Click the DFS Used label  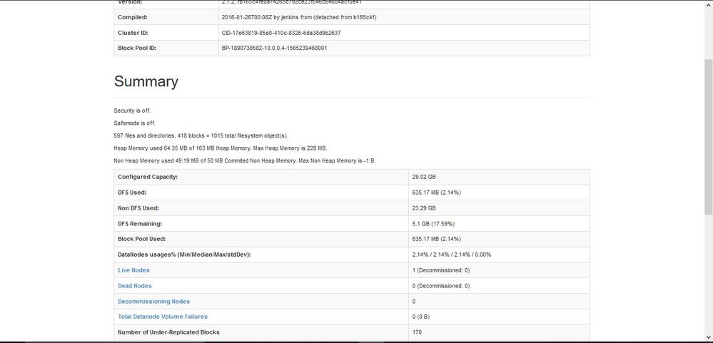click(132, 193)
